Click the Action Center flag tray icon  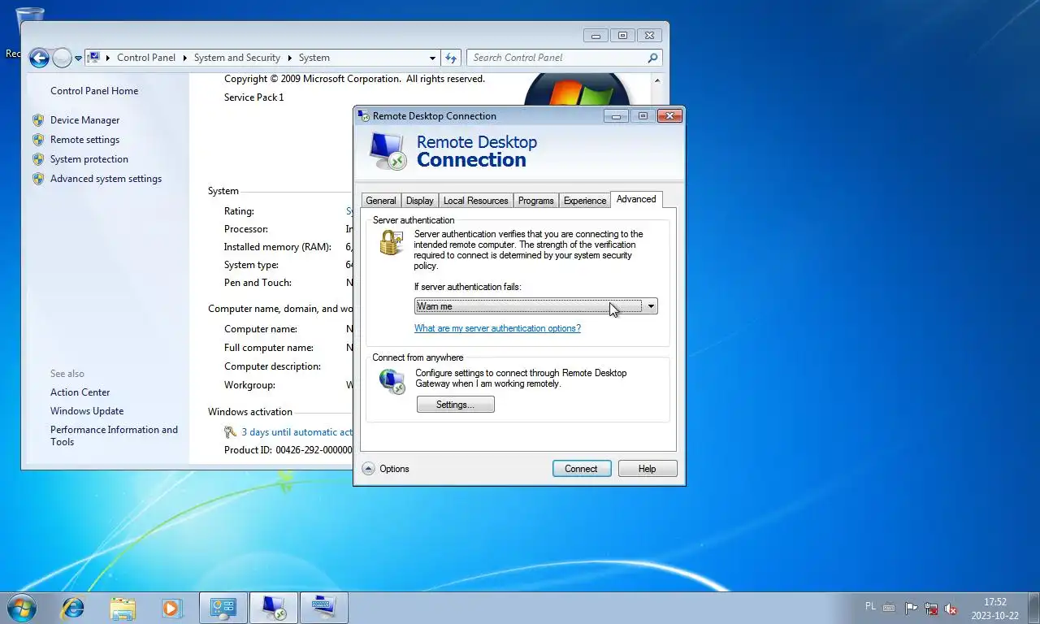(911, 608)
